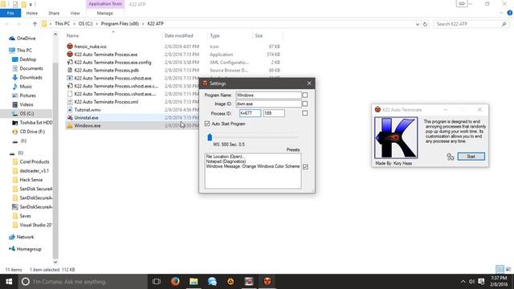Open Firefox from the taskbar
Image resolution: width=514 pixels, height=289 pixels.
175,282
